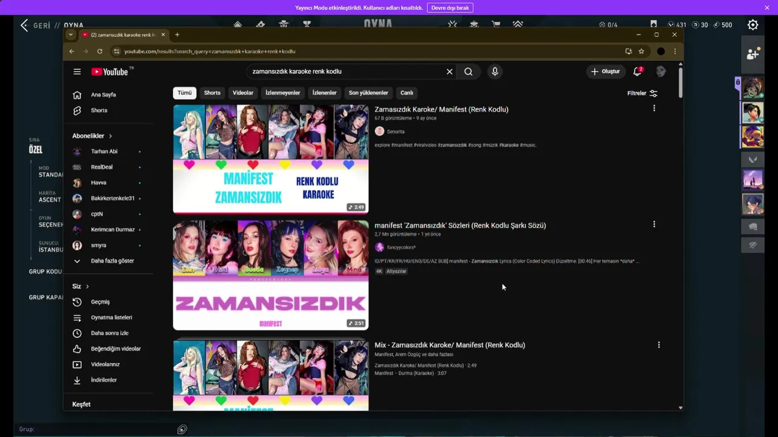Open the game settings gear icon
This screenshot has width=778, height=437.
coord(753,25)
